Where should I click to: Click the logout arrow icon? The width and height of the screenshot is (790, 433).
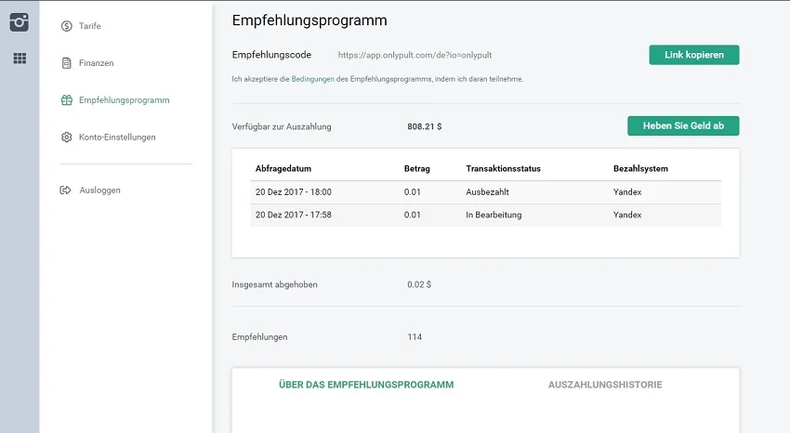click(x=66, y=190)
